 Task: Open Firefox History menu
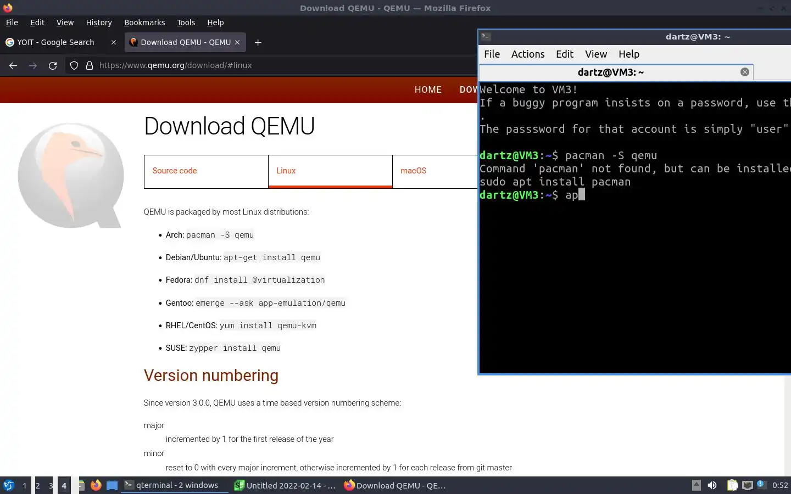99,23
